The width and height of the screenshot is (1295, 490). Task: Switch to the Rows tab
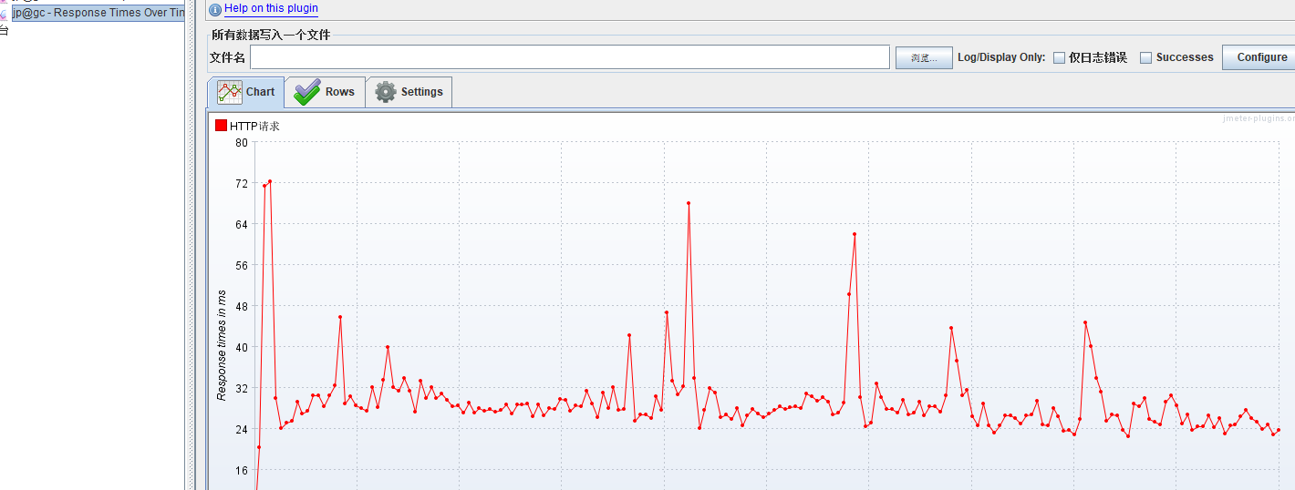(325, 92)
